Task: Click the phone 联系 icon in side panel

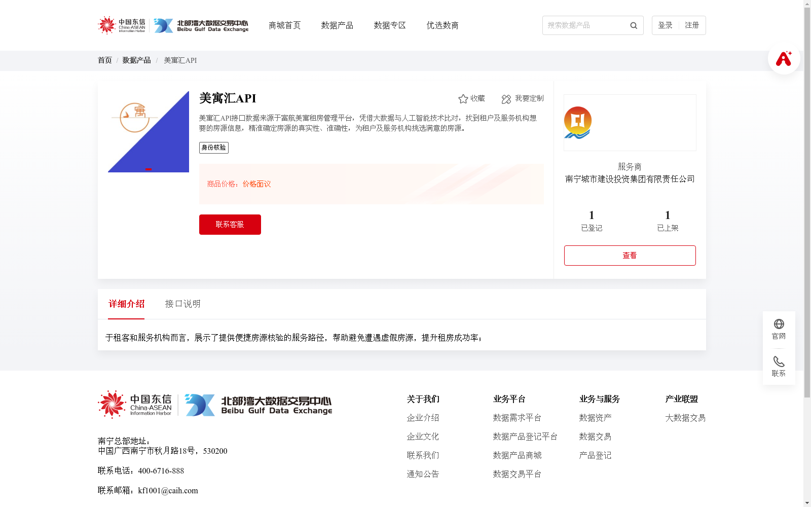Action: (779, 361)
